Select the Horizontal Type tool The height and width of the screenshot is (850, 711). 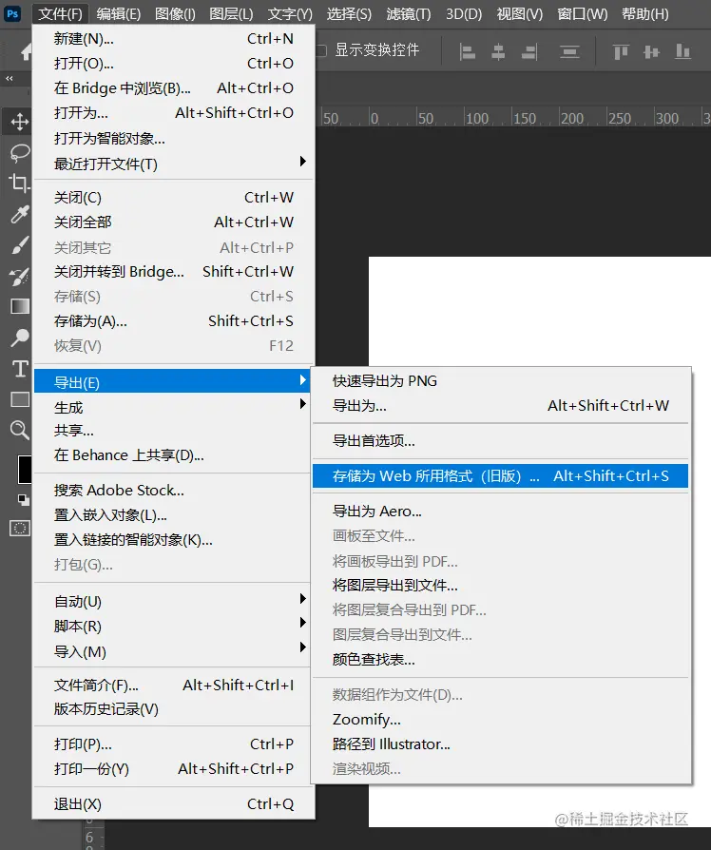click(20, 369)
